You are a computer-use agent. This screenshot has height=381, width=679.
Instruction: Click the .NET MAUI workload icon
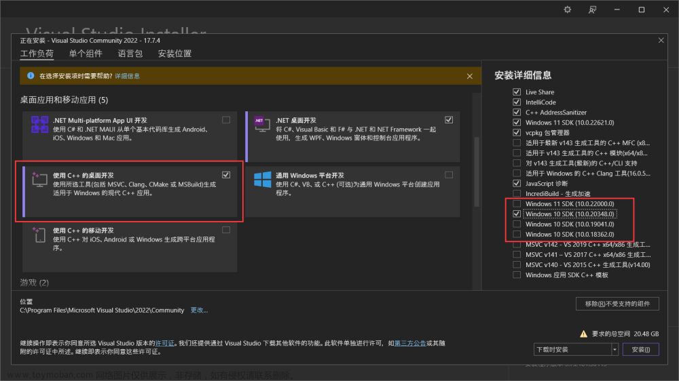[39, 124]
